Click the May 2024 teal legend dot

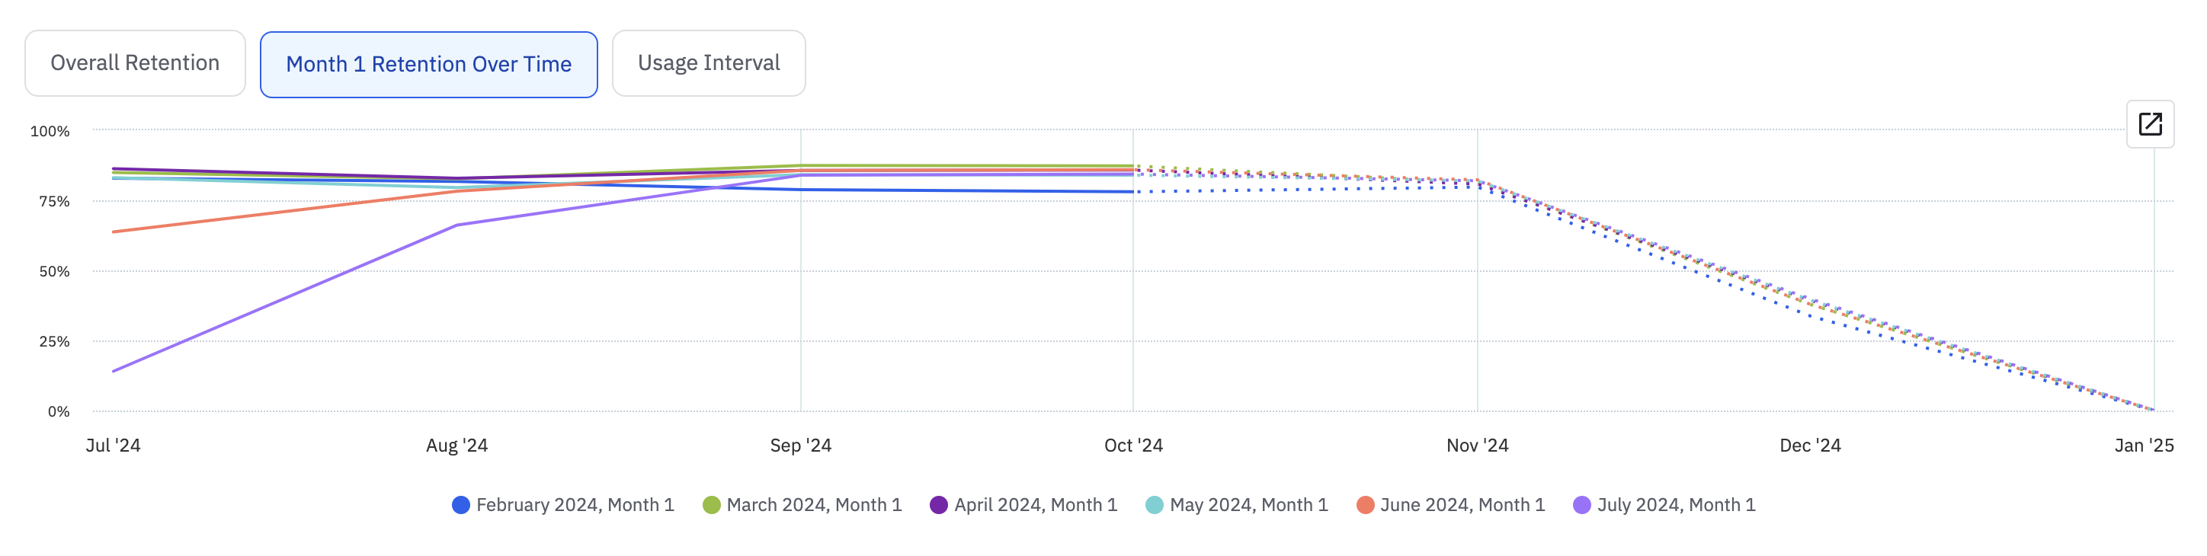tap(1154, 505)
